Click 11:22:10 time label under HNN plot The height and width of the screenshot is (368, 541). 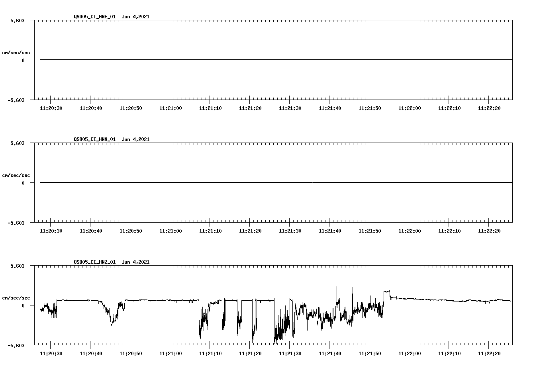tap(449, 231)
